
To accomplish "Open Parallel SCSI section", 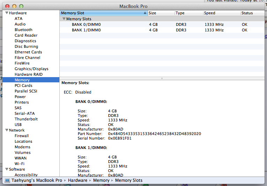I will pyautogui.click(x=26, y=91).
